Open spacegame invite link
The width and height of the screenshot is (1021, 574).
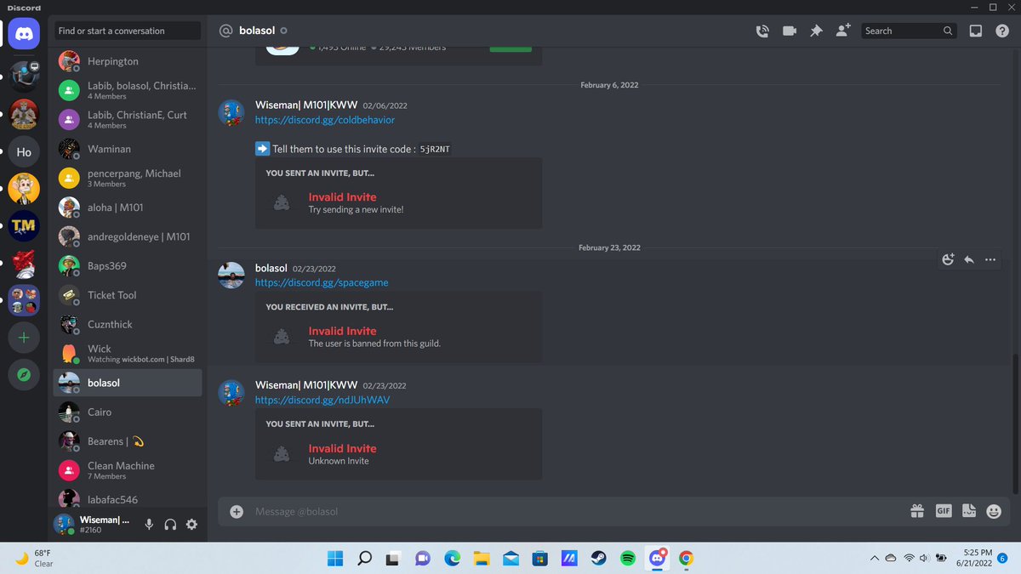tap(322, 282)
